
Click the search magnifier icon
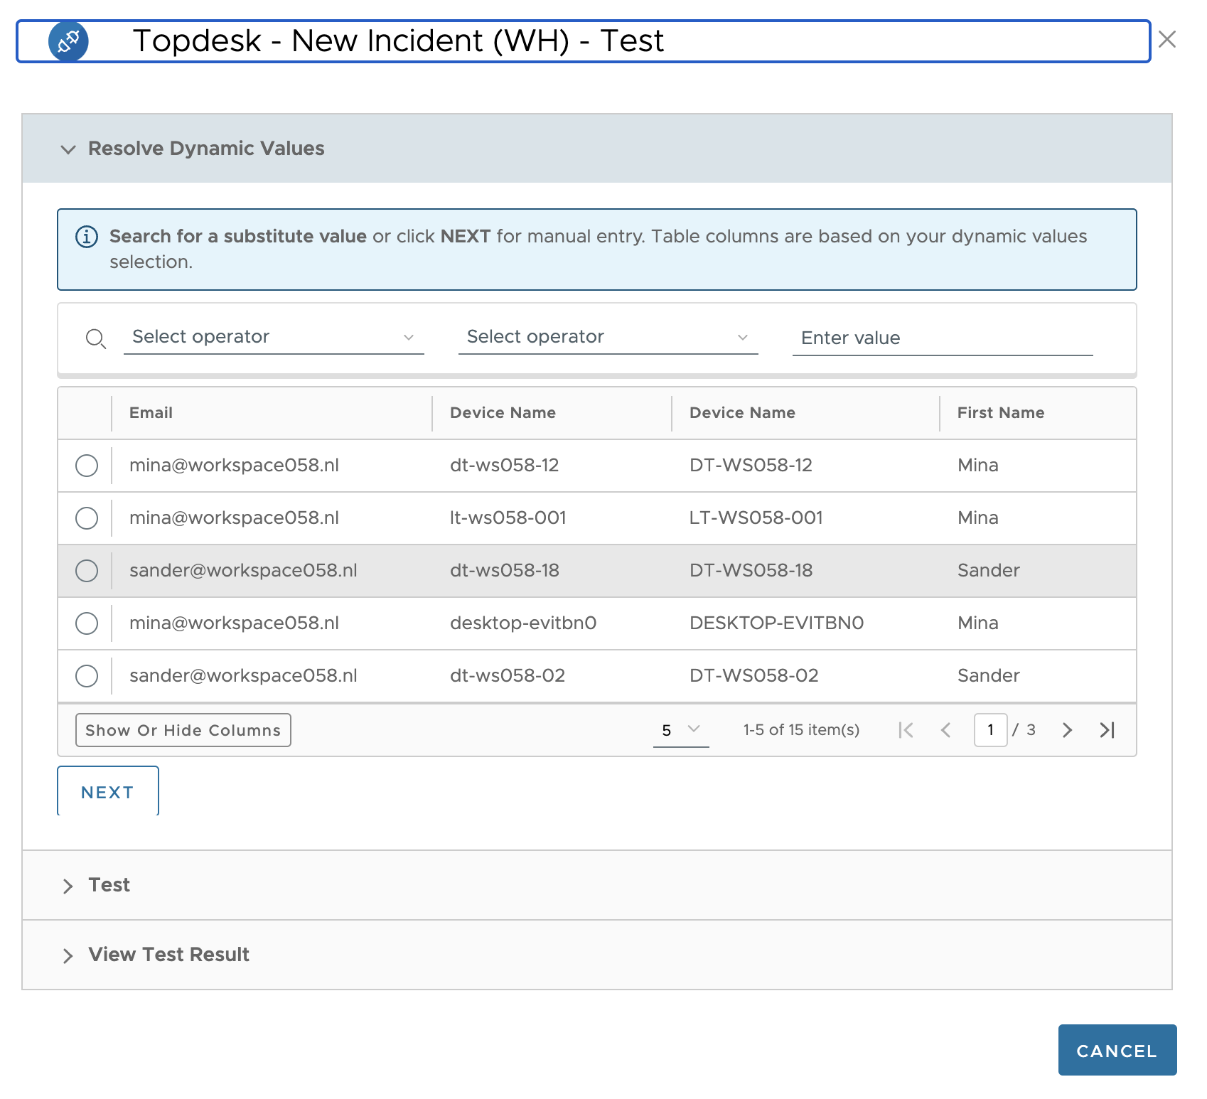(x=96, y=339)
